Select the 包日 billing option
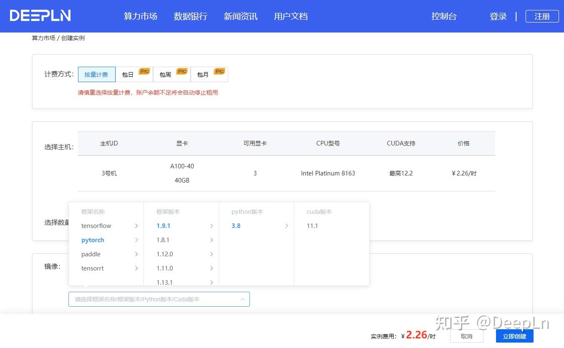564x348 pixels. coord(127,75)
